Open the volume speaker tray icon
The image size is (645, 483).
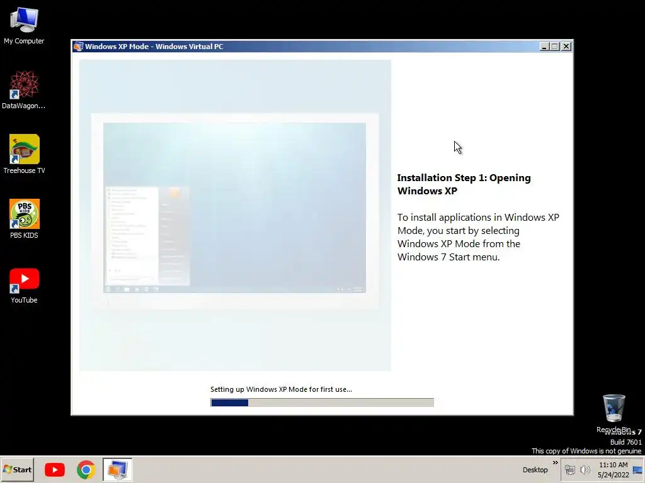pos(585,470)
